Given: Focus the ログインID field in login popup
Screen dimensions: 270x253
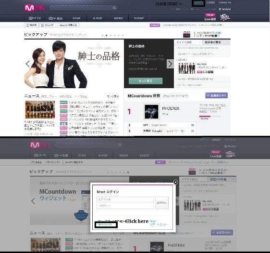Looking at the screenshot, I should coord(125,200).
